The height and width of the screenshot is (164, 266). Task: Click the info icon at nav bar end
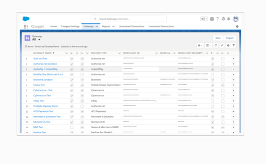tap(237, 27)
